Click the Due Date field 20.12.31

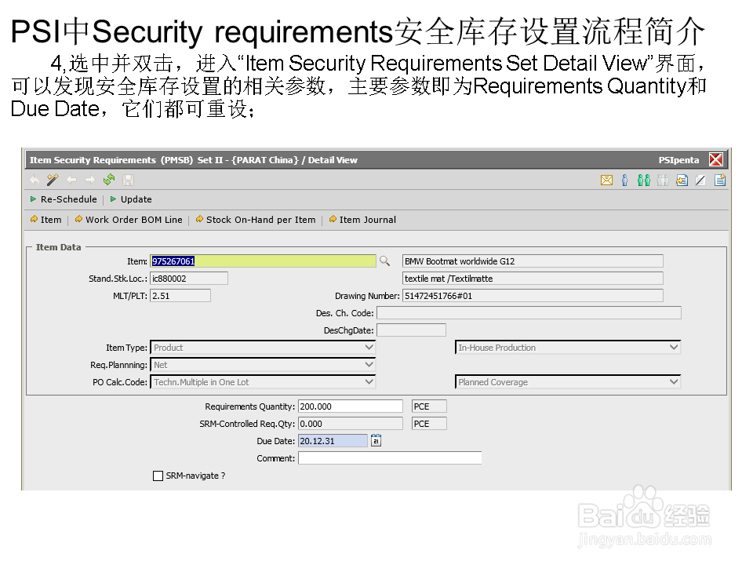(333, 440)
